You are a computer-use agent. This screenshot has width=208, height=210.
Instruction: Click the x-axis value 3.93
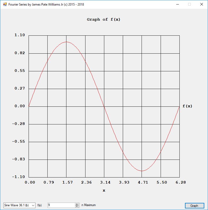124,183
